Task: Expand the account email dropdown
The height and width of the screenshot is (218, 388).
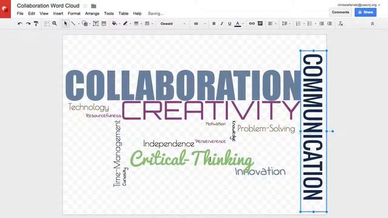Action: pos(379,5)
